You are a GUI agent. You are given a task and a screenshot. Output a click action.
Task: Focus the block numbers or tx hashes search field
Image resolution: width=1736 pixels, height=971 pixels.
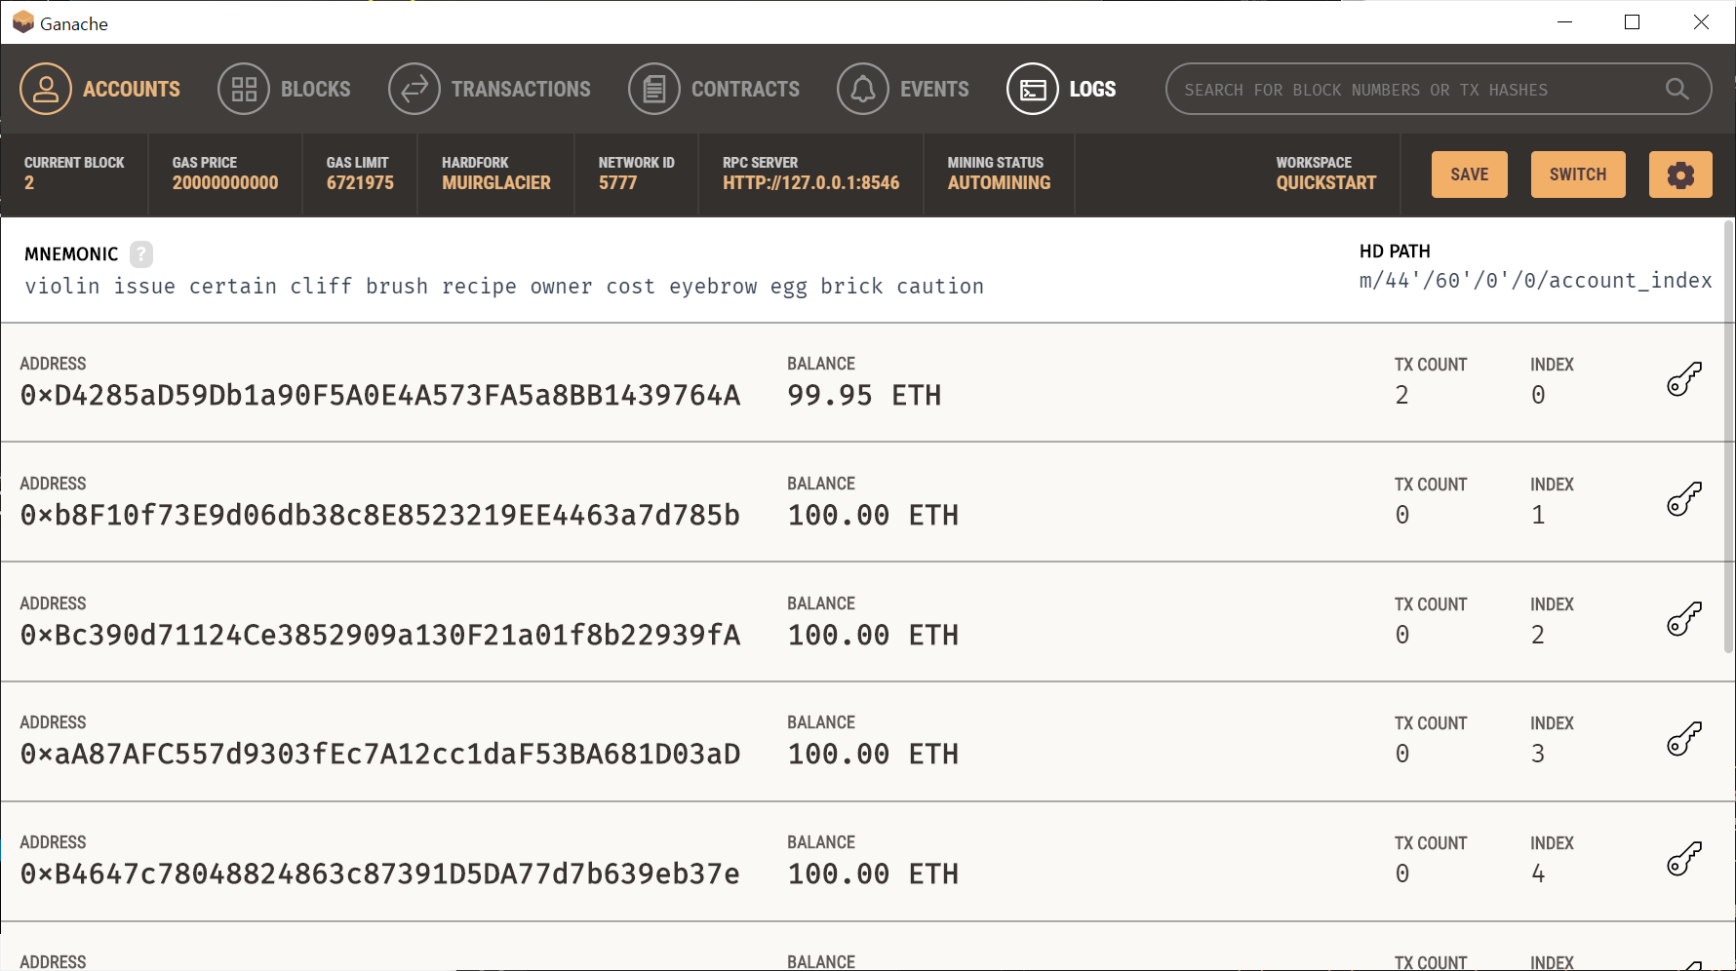[x=1439, y=89]
